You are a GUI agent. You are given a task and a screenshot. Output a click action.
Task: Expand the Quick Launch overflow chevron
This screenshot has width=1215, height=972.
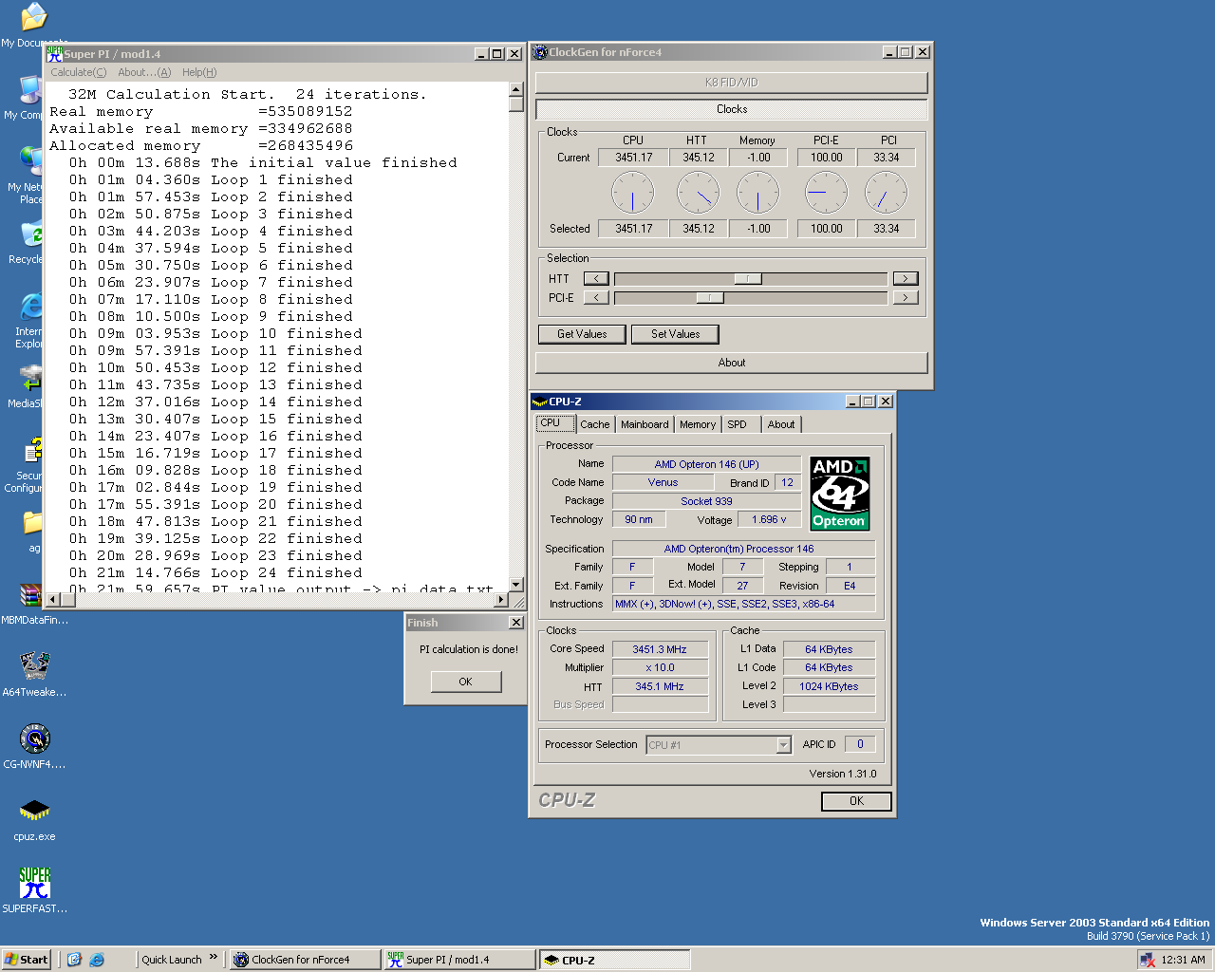point(214,957)
